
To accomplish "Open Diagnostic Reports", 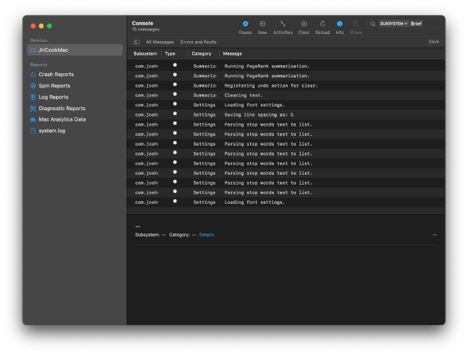I will point(62,109).
